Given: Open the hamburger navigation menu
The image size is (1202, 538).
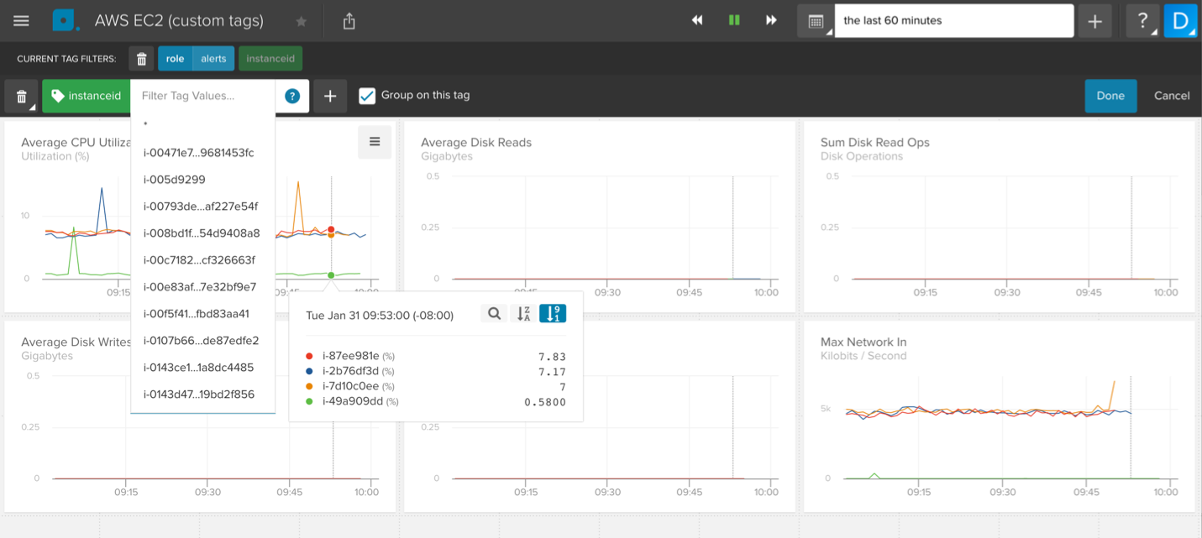Looking at the screenshot, I should pyautogui.click(x=21, y=21).
